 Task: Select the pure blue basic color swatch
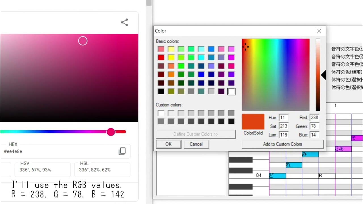201,75
